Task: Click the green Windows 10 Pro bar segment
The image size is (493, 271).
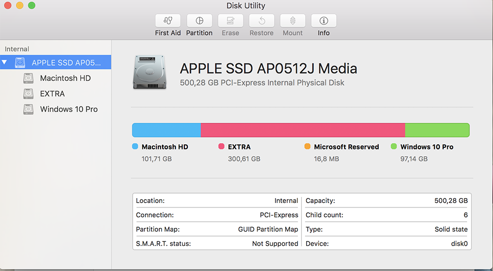Action: pyautogui.click(x=437, y=130)
